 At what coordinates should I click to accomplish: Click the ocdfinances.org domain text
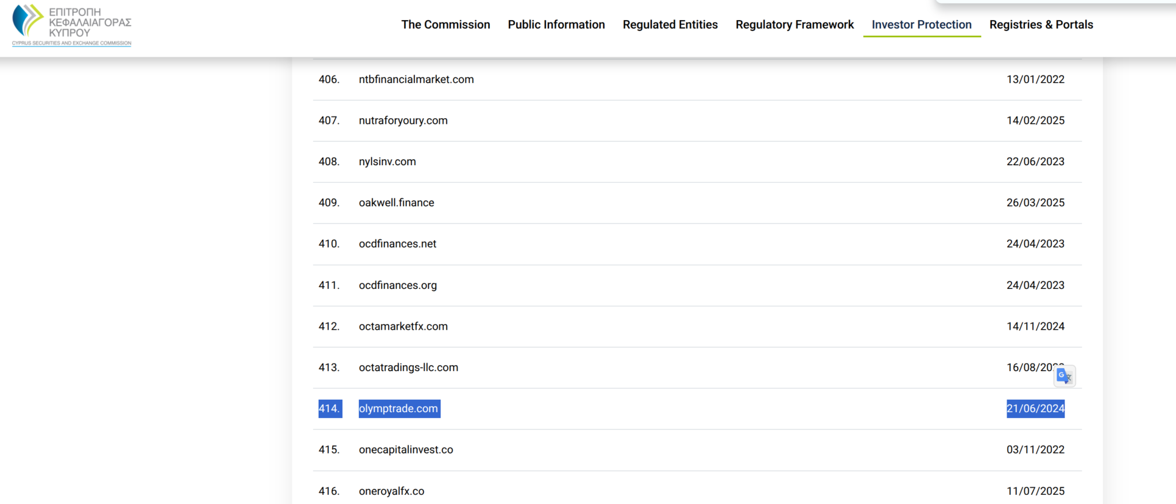[397, 286]
